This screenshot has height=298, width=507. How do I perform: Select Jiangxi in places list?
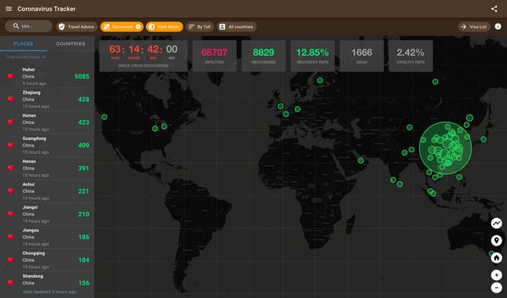tap(47, 214)
